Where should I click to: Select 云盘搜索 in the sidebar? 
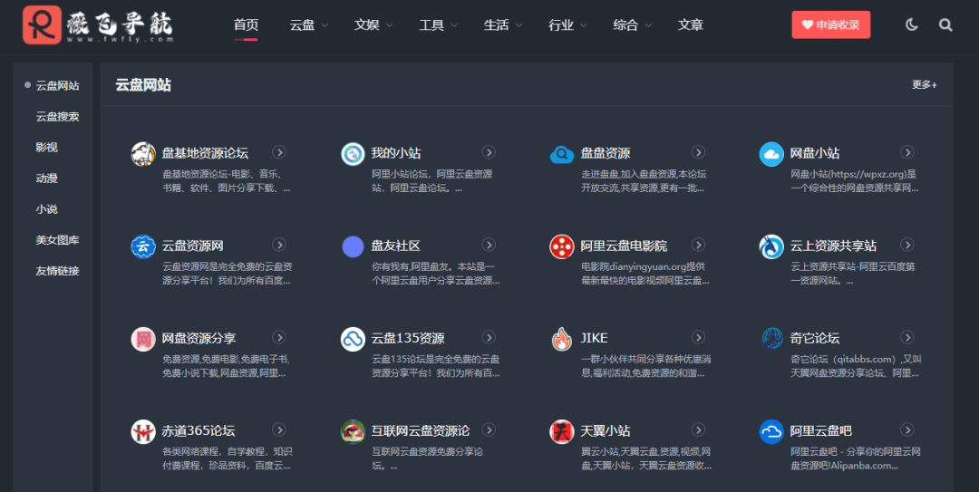pyautogui.click(x=57, y=117)
